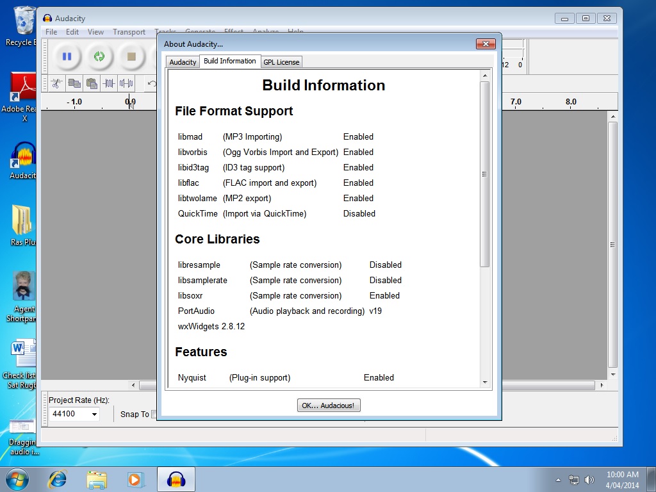Close the About Audacity dialog
The image size is (656, 492).
coord(486,44)
